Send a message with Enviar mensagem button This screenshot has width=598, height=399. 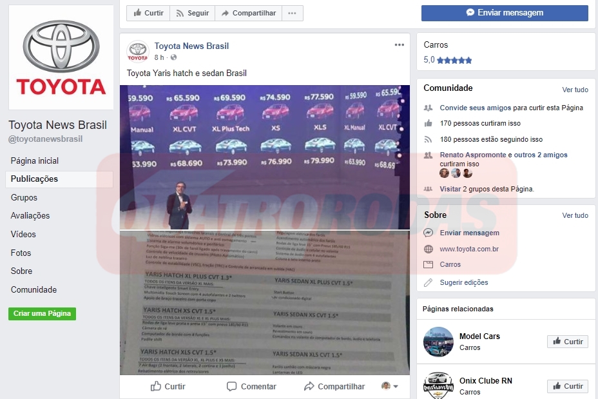tap(505, 13)
